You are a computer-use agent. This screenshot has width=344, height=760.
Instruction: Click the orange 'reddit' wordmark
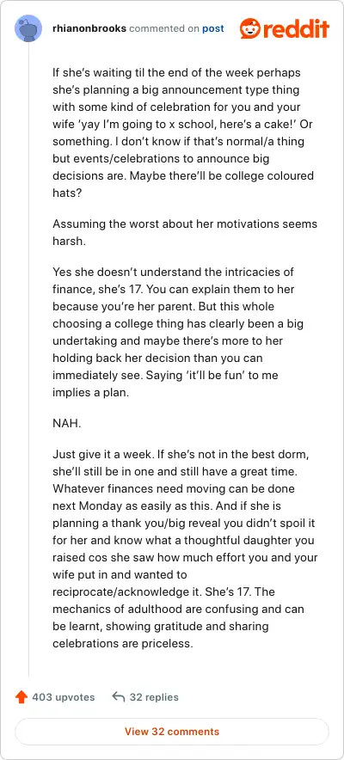[x=297, y=28]
